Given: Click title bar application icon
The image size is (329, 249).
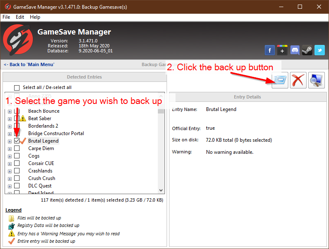Looking at the screenshot, I should pos(7,7).
